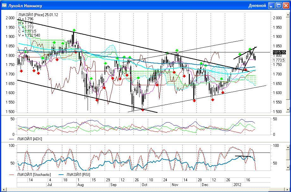Viewport: 291px width, 192px height.
Task: Maximize the Лукойл Ишимоку chart window
Action: coord(279,5)
